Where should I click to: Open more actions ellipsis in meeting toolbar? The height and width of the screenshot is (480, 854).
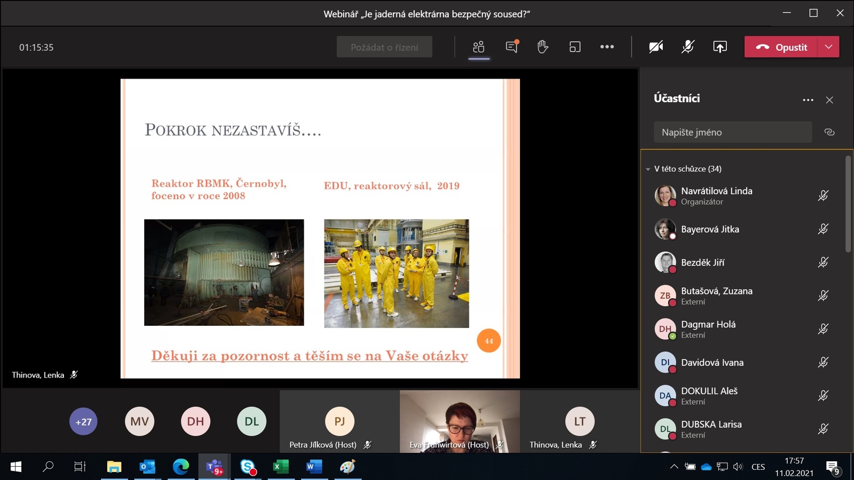[607, 47]
